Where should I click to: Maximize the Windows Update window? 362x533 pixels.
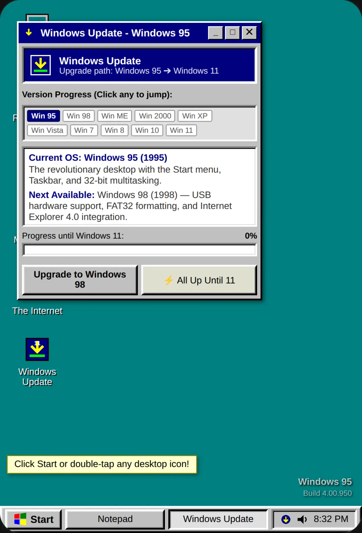[232, 33]
